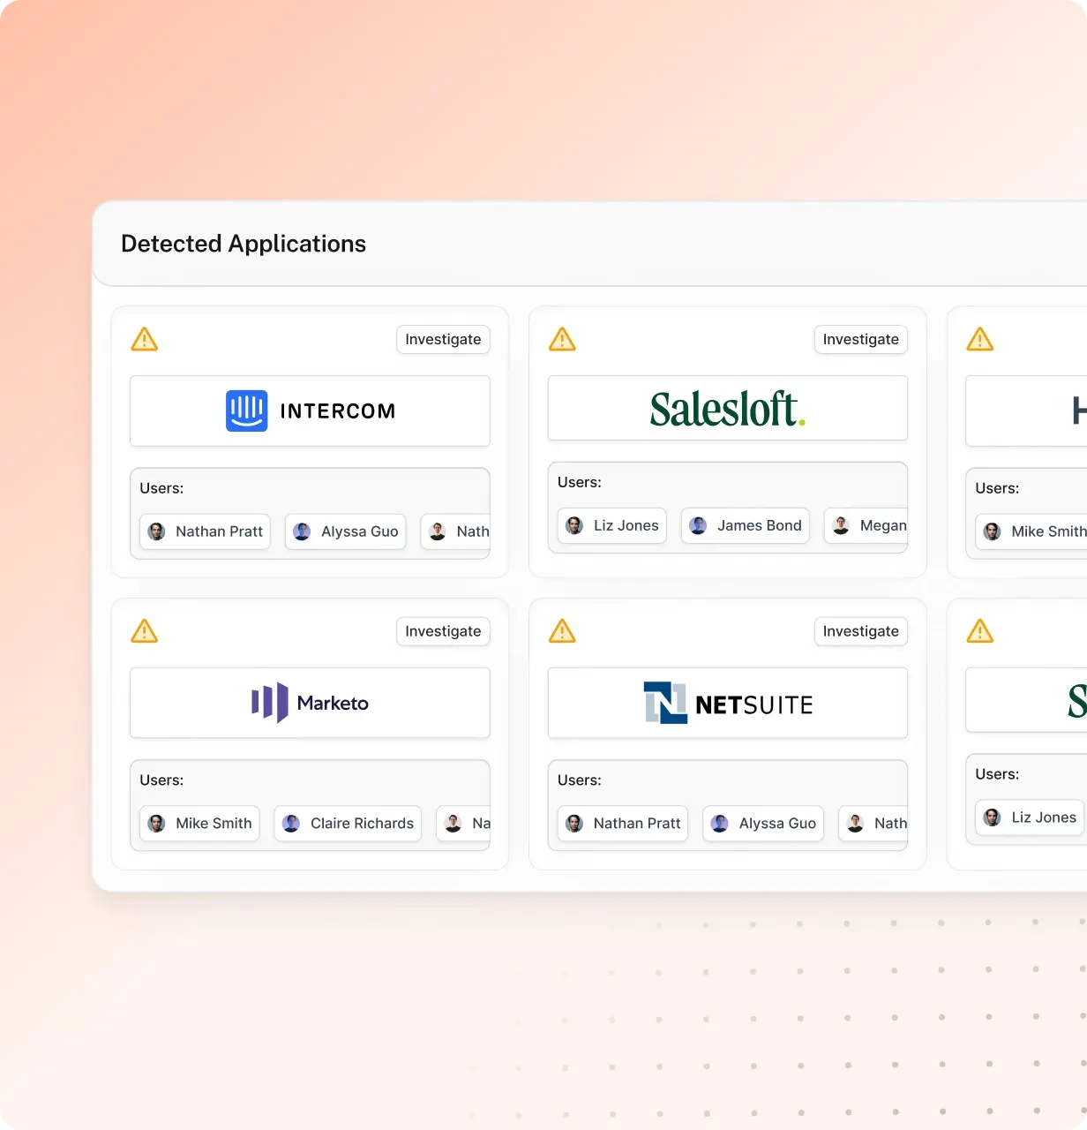Click the Liz Jones chip in the bottom-right card
Image resolution: width=1087 pixels, height=1130 pixels.
(1030, 817)
